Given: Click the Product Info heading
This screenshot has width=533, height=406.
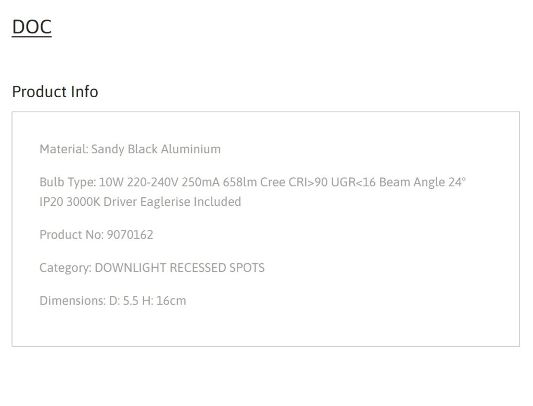Looking at the screenshot, I should [x=55, y=91].
